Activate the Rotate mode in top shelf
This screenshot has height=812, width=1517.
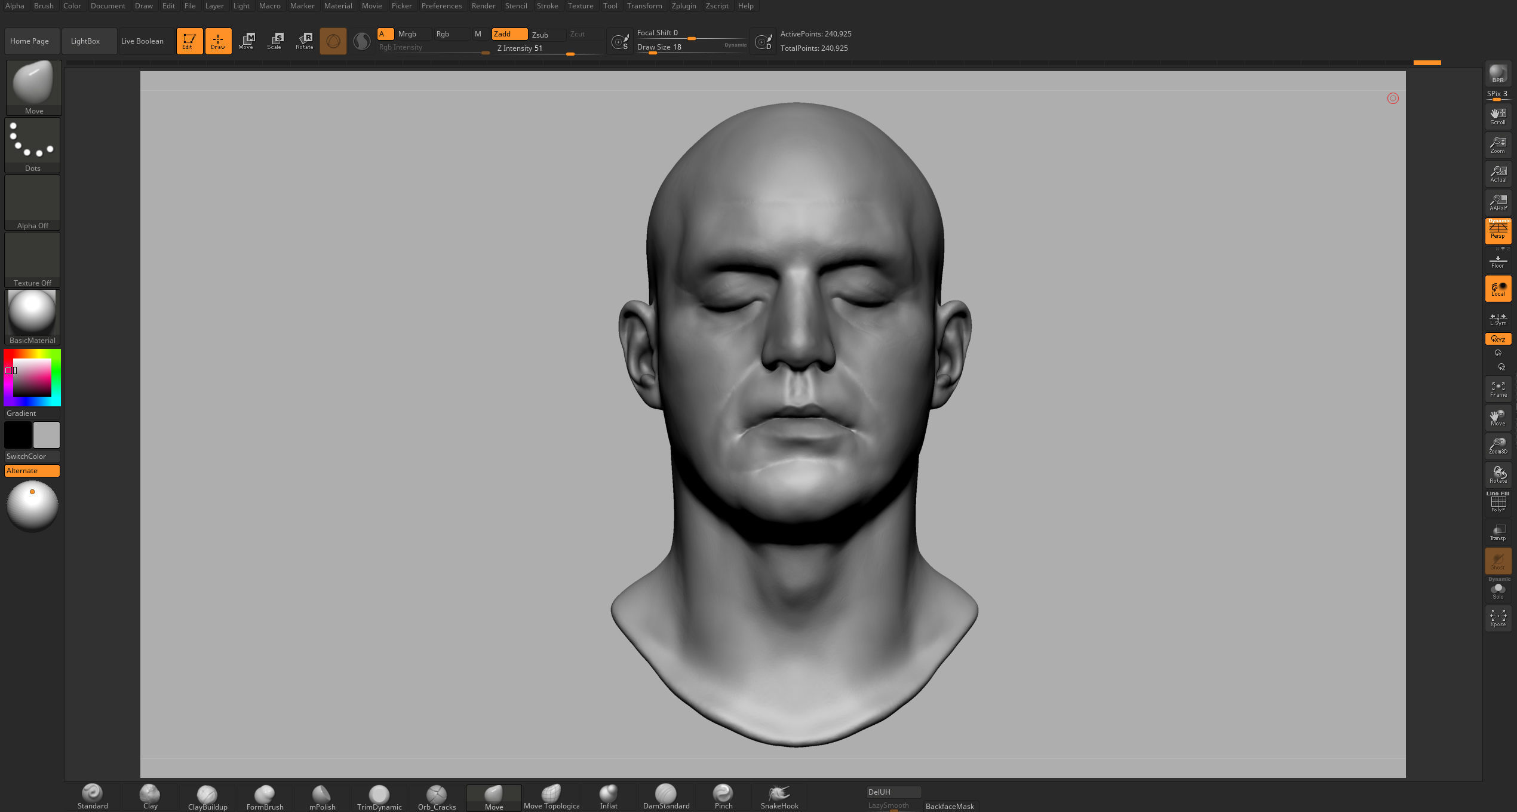click(304, 41)
